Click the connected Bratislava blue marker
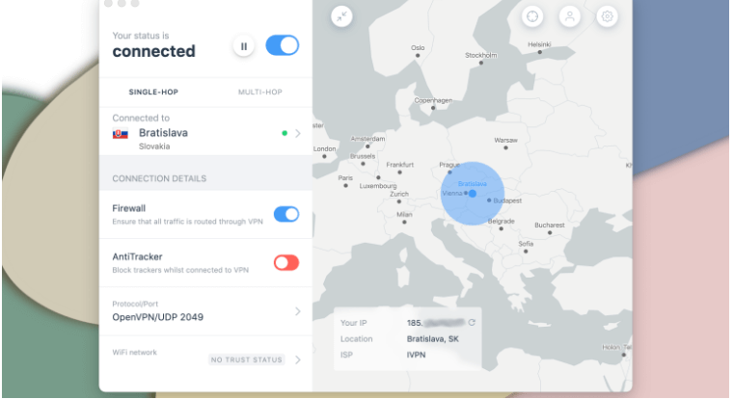The height and width of the screenshot is (399, 733). click(x=473, y=194)
